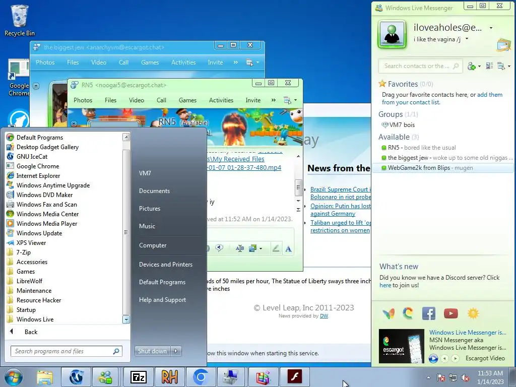Open the Shut down options arrow
This screenshot has height=387, width=516.
point(176,351)
